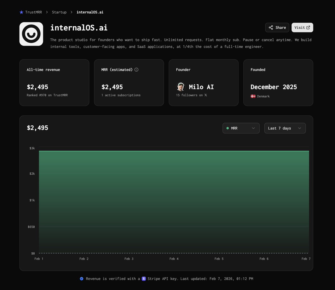Open the MRR metric selector
This screenshot has height=290, width=335.
[x=241, y=128]
